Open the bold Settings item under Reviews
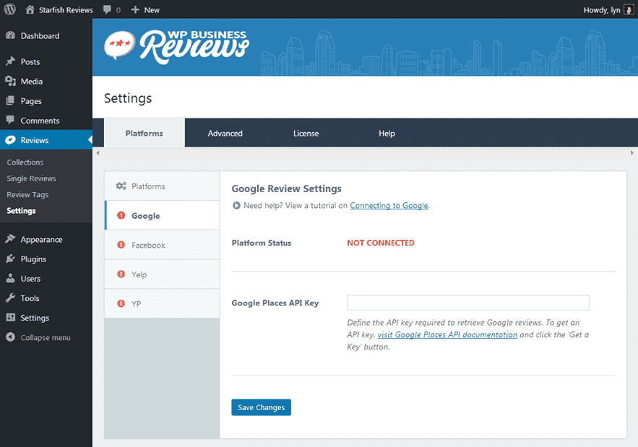The height and width of the screenshot is (447, 638). [x=21, y=211]
